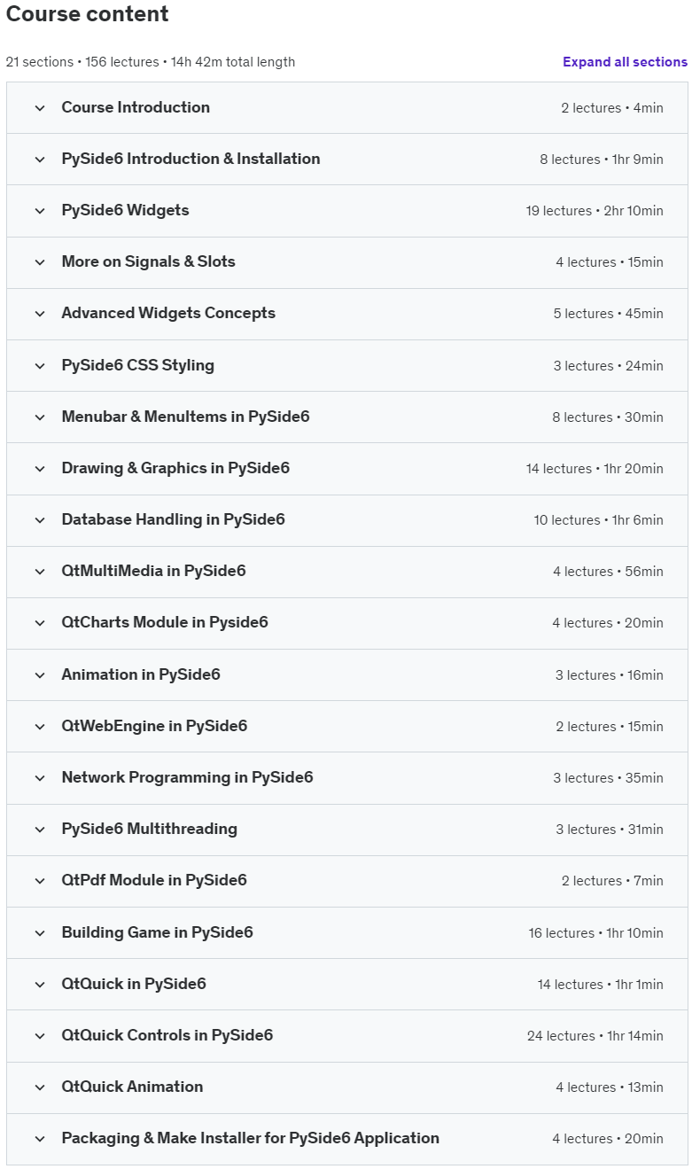Expand the PySide6 CSS Styling chevron

40,366
